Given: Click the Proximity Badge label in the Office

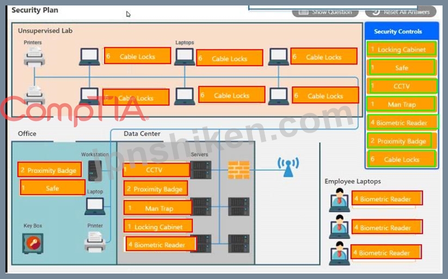Looking at the screenshot, I should (x=50, y=170).
